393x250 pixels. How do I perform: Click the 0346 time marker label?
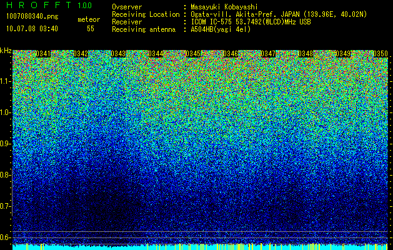click(x=231, y=54)
